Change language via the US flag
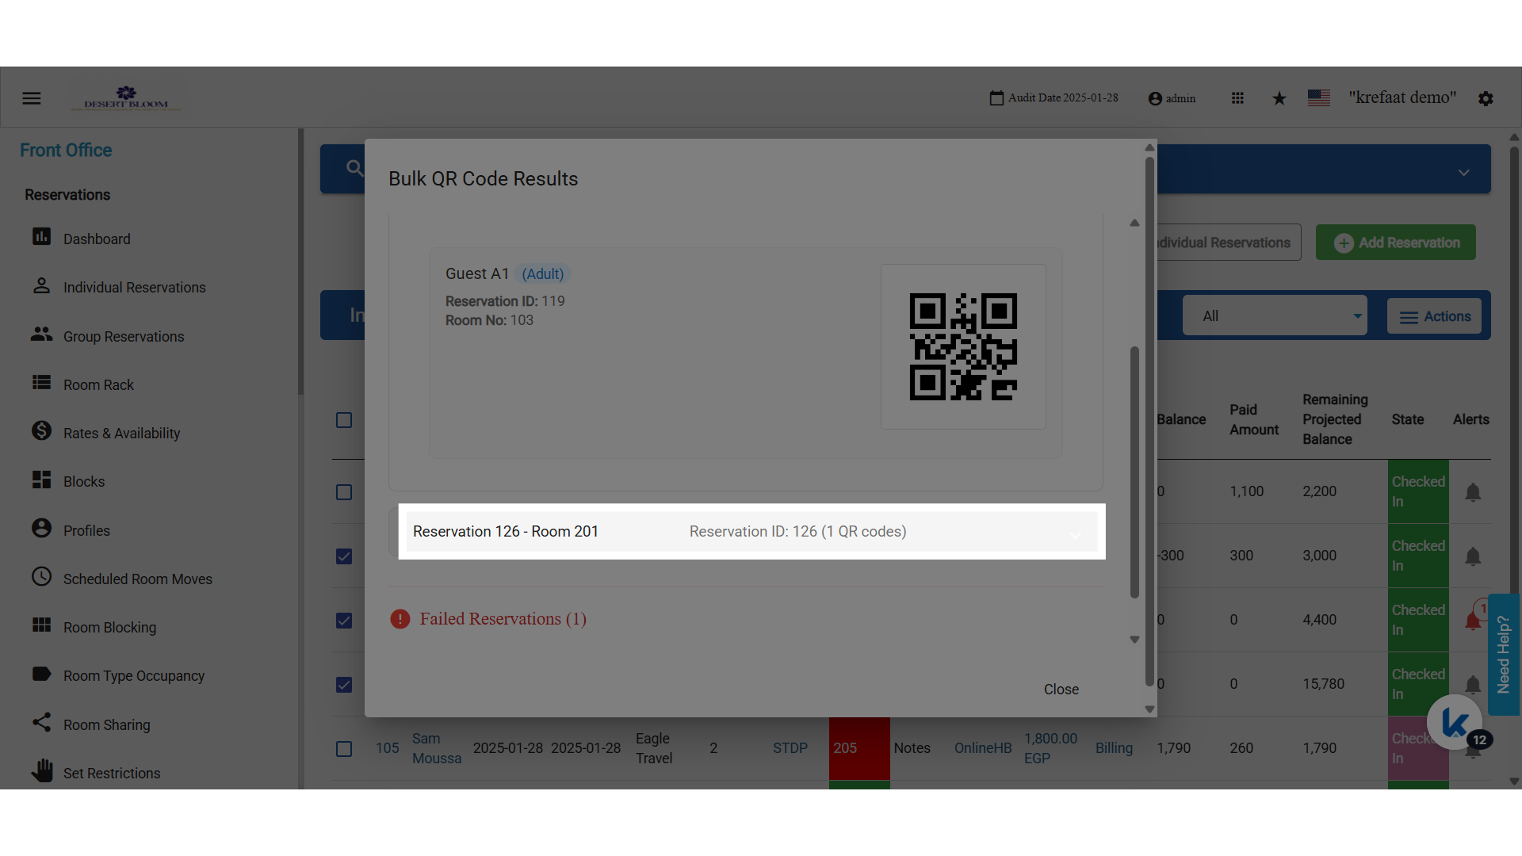The height and width of the screenshot is (856, 1522). point(1319,97)
